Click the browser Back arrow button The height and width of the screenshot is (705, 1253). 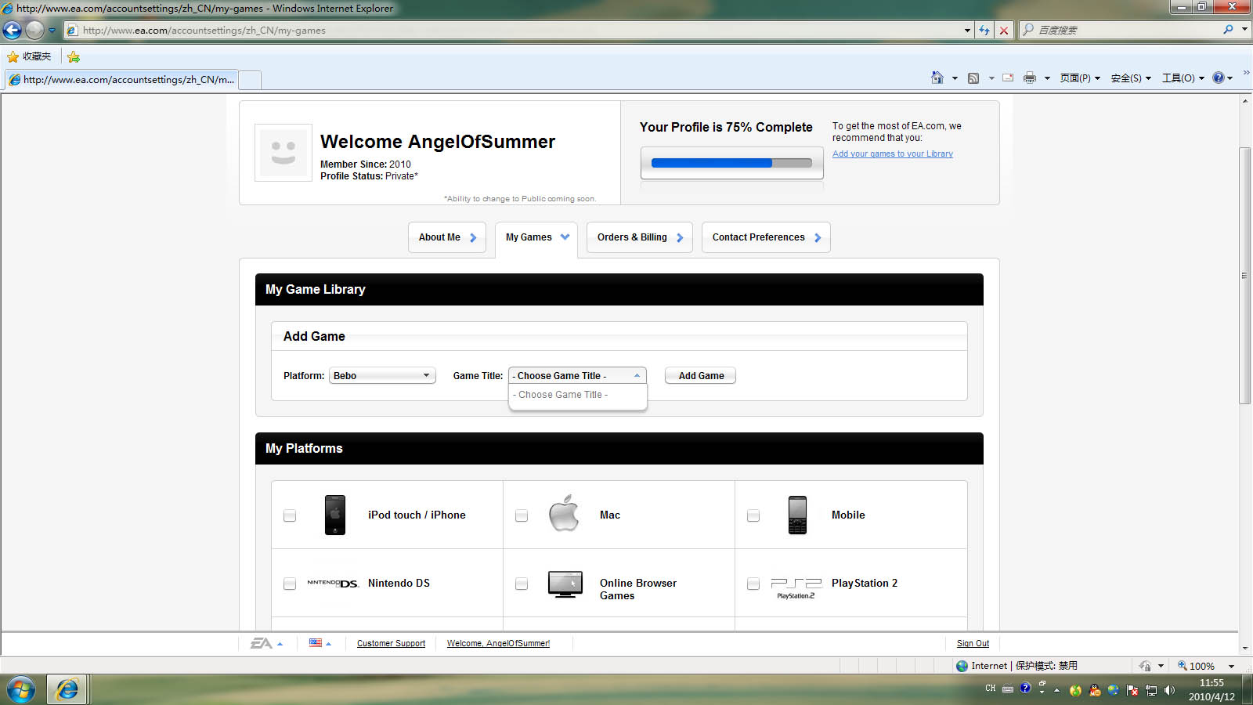click(x=13, y=31)
